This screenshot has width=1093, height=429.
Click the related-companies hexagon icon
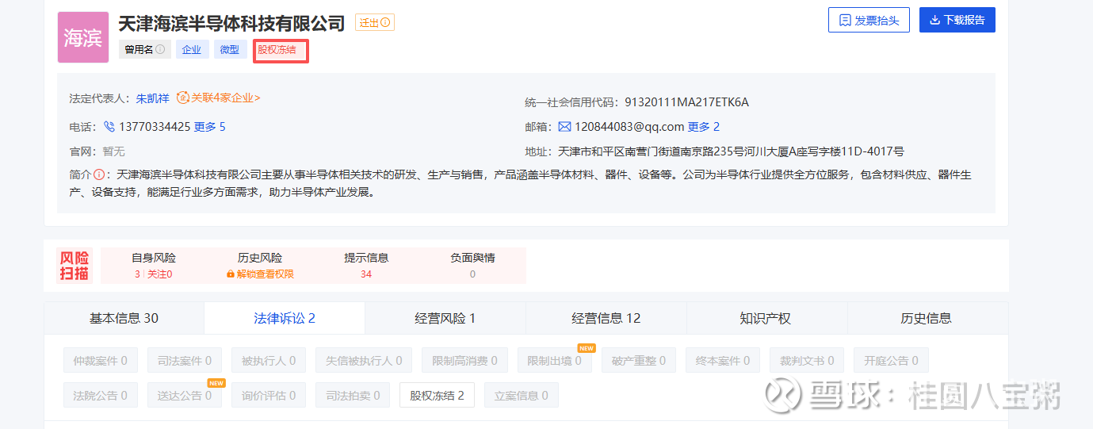coord(183,98)
